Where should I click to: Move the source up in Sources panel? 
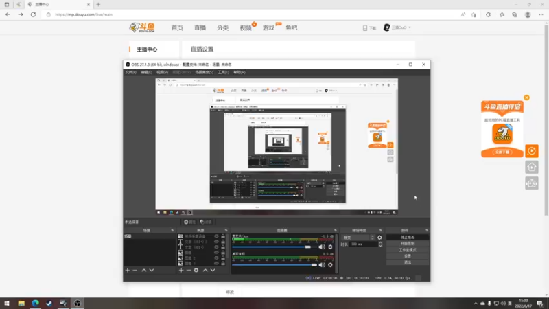coord(205,270)
